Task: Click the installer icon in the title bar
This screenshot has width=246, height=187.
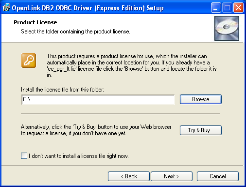Action: click(x=6, y=8)
